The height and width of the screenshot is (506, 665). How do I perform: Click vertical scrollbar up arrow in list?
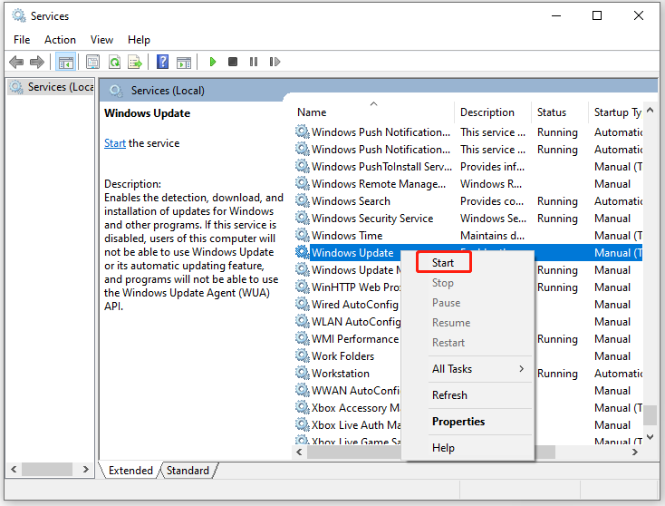click(651, 110)
